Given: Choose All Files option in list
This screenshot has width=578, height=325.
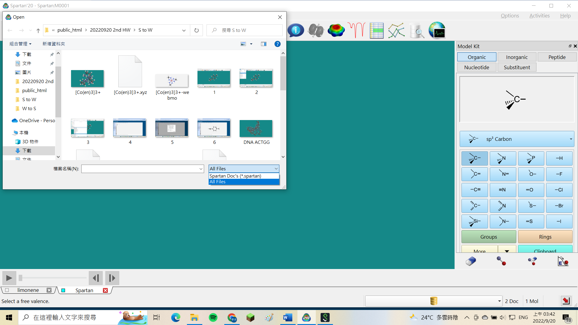Looking at the screenshot, I should click(x=244, y=182).
